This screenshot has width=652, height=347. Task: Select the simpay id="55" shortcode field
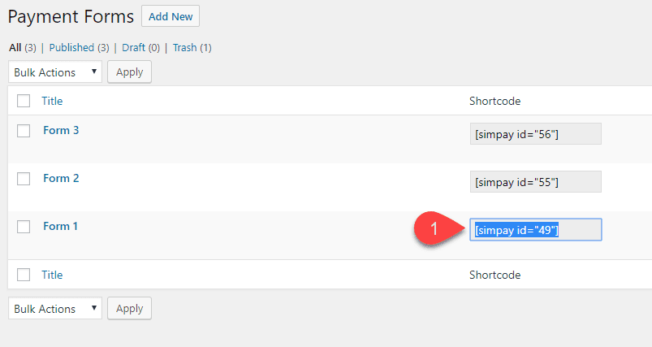[535, 182]
